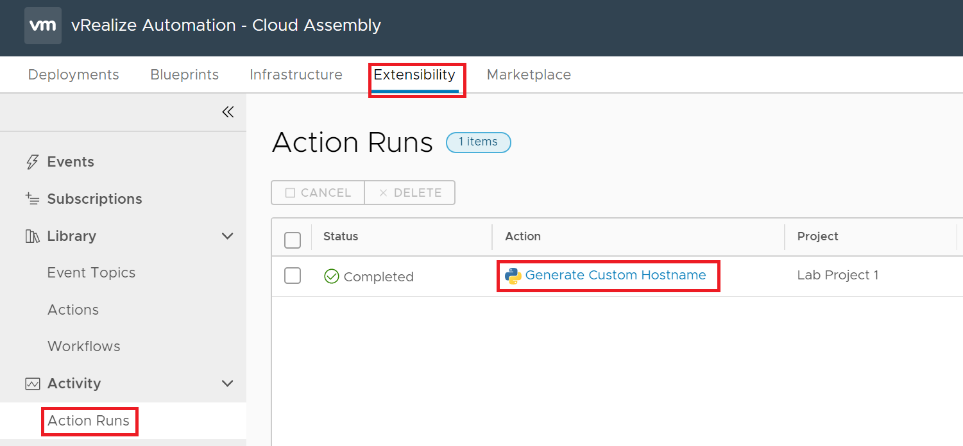Open the Generate Custom Hostname link

coord(615,276)
